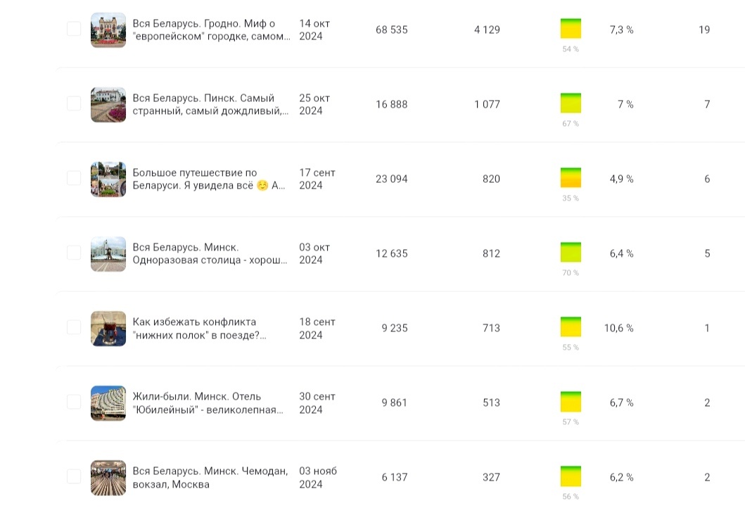Open the hotel Юбилейный building thumbnail
The width and height of the screenshot is (745, 508).
(x=108, y=403)
